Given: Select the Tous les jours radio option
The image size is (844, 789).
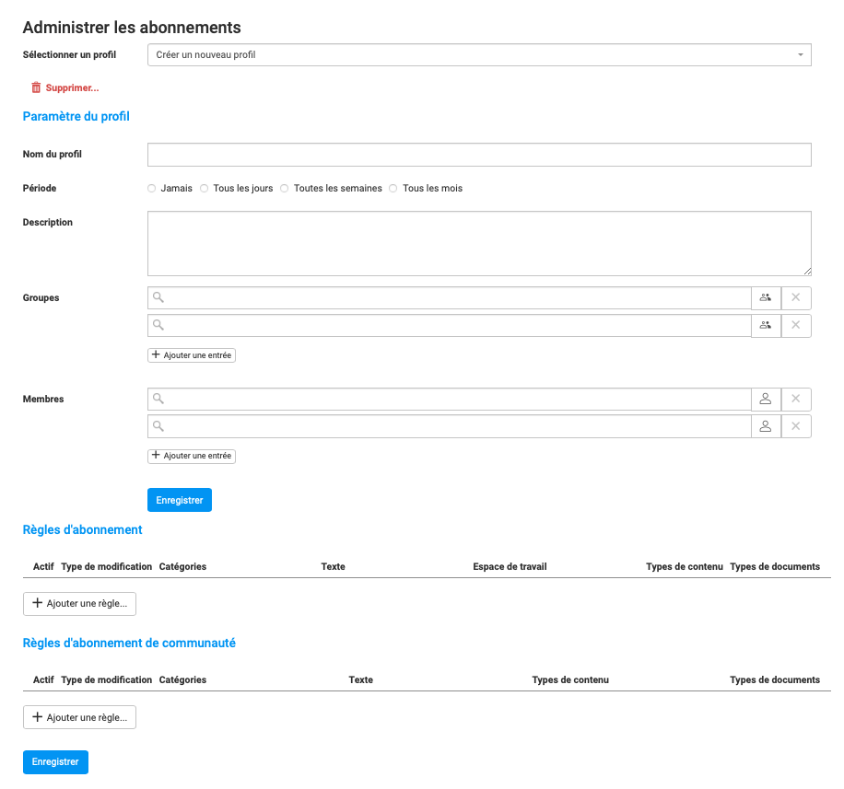Looking at the screenshot, I should point(205,189).
